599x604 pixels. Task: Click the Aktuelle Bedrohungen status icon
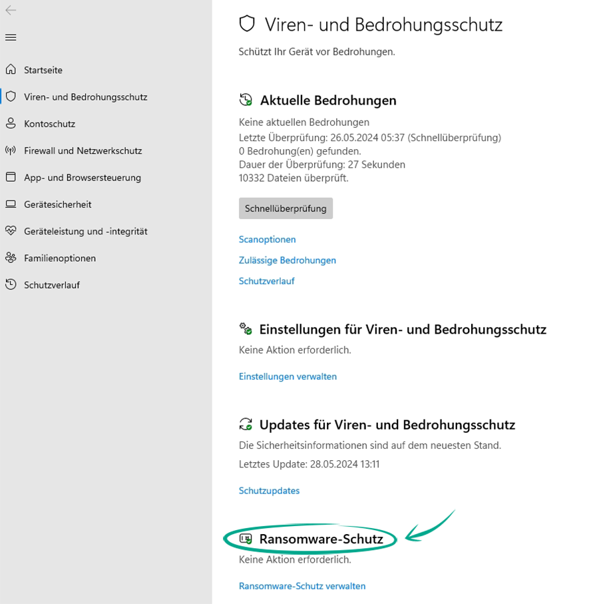(246, 100)
